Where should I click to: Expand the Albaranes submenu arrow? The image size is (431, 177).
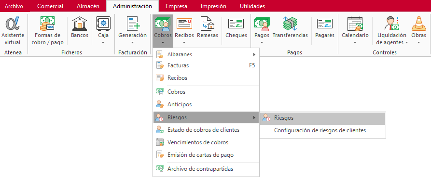pos(254,54)
